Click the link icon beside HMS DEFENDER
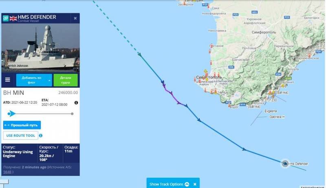 (6, 18)
